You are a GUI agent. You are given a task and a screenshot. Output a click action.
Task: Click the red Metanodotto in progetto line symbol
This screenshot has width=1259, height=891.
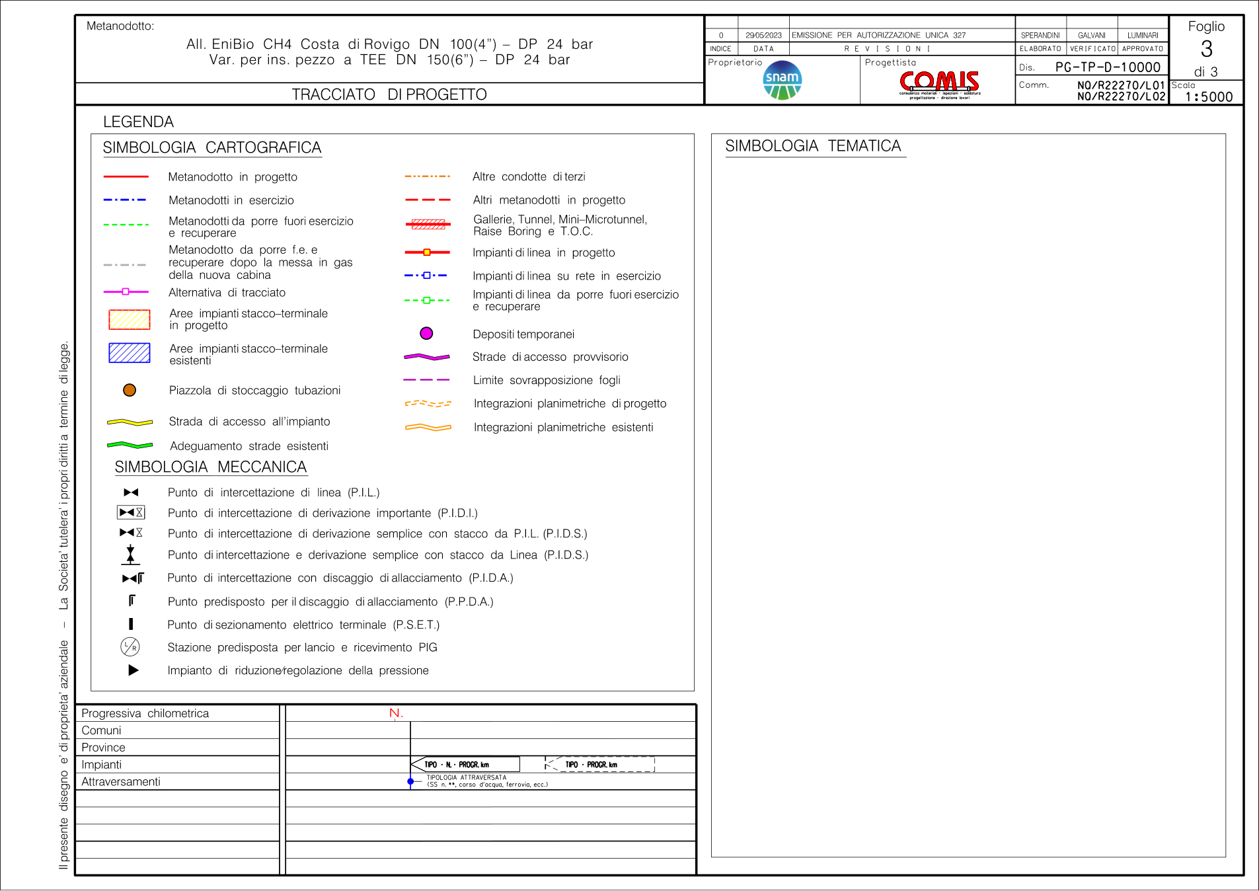126,176
